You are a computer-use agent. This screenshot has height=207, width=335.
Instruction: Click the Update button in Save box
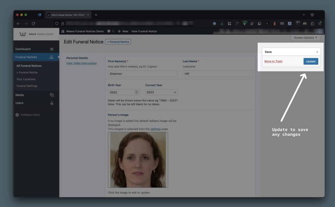310,61
